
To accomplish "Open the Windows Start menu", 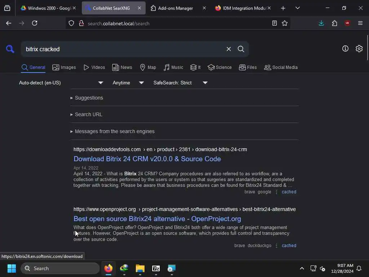I will [12, 268].
